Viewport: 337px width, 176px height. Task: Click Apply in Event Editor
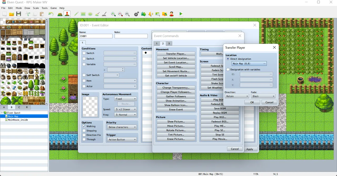(250, 149)
